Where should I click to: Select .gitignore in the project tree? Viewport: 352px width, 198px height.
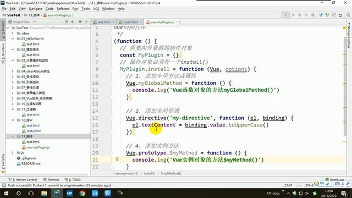tap(26, 158)
